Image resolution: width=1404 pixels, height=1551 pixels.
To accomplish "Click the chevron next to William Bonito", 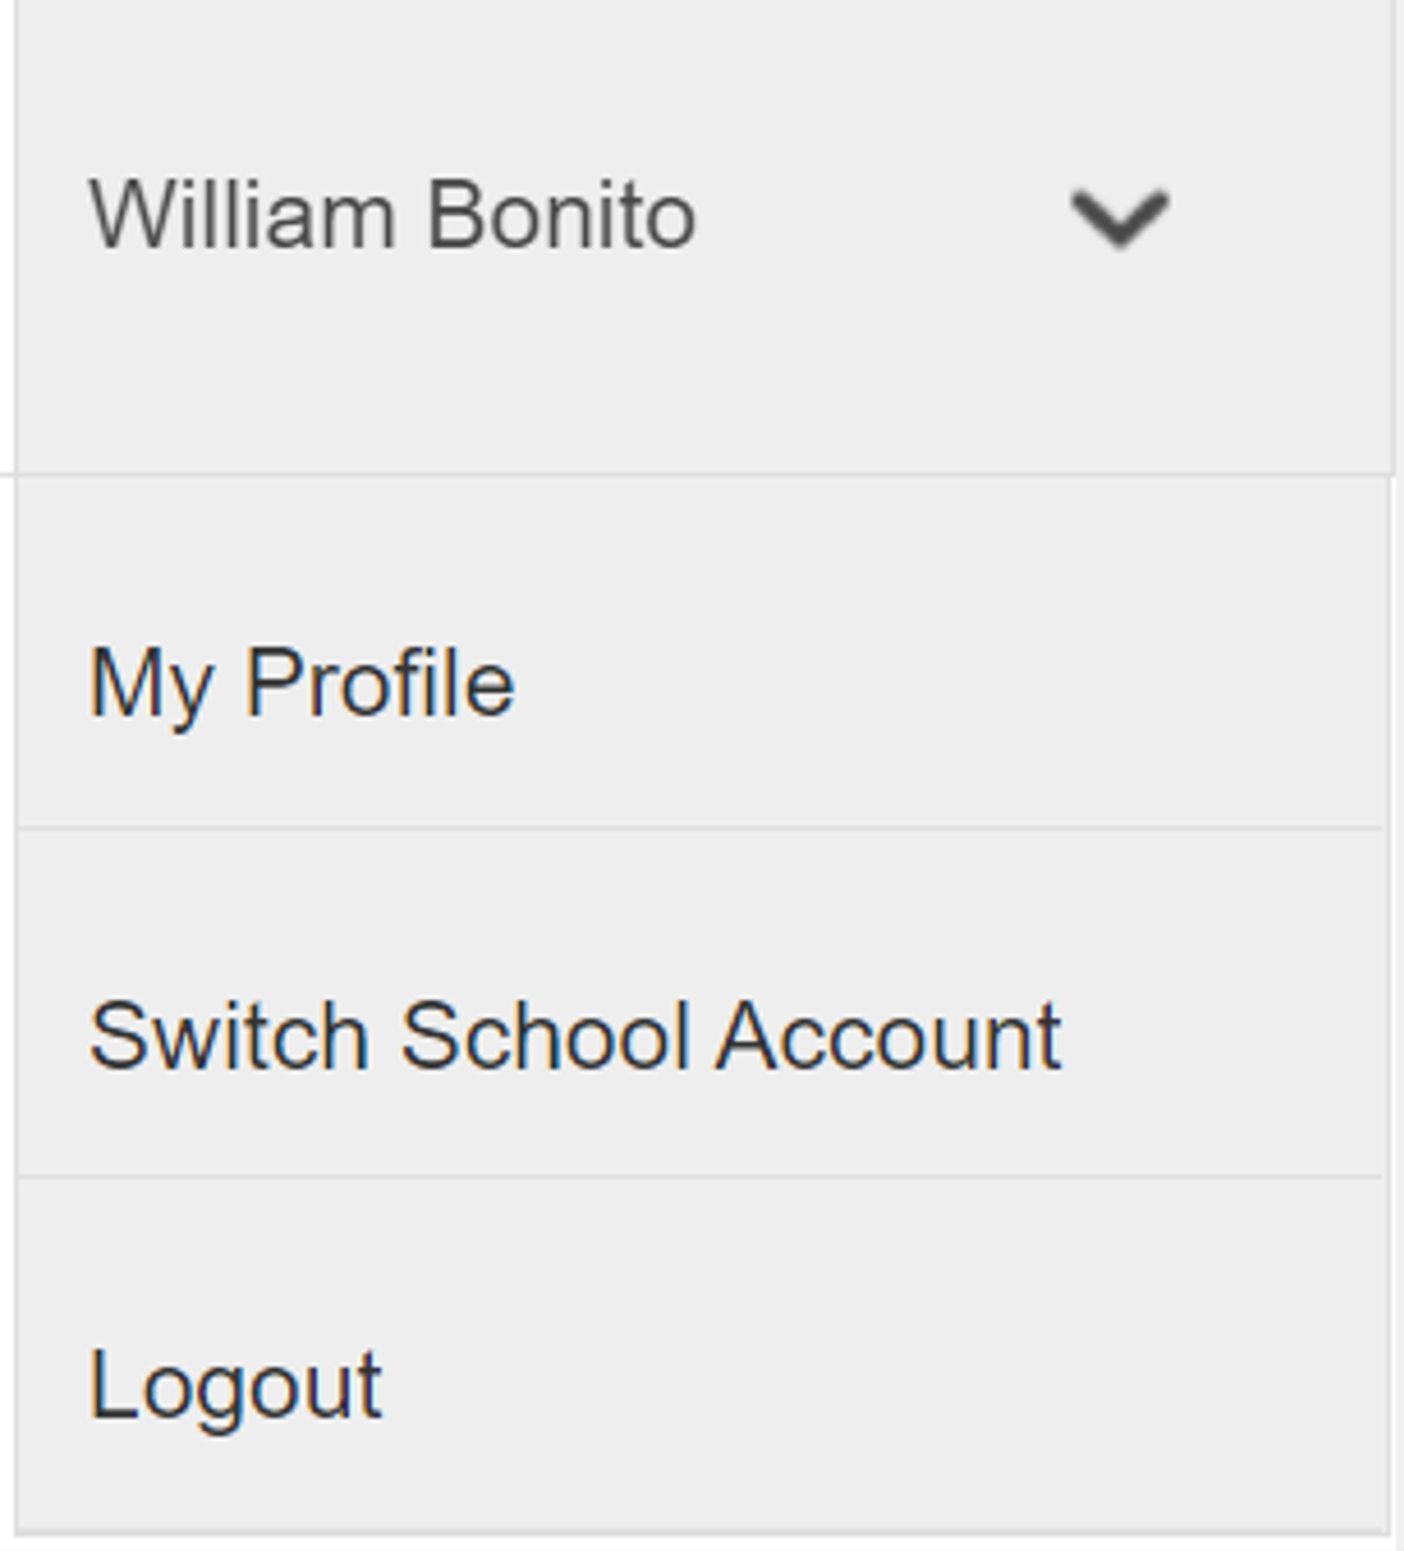I will point(1119,217).
